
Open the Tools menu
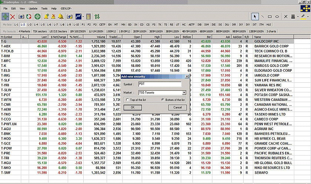tap(44, 8)
